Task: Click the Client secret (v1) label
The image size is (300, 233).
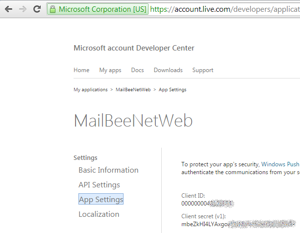Action: point(203,216)
